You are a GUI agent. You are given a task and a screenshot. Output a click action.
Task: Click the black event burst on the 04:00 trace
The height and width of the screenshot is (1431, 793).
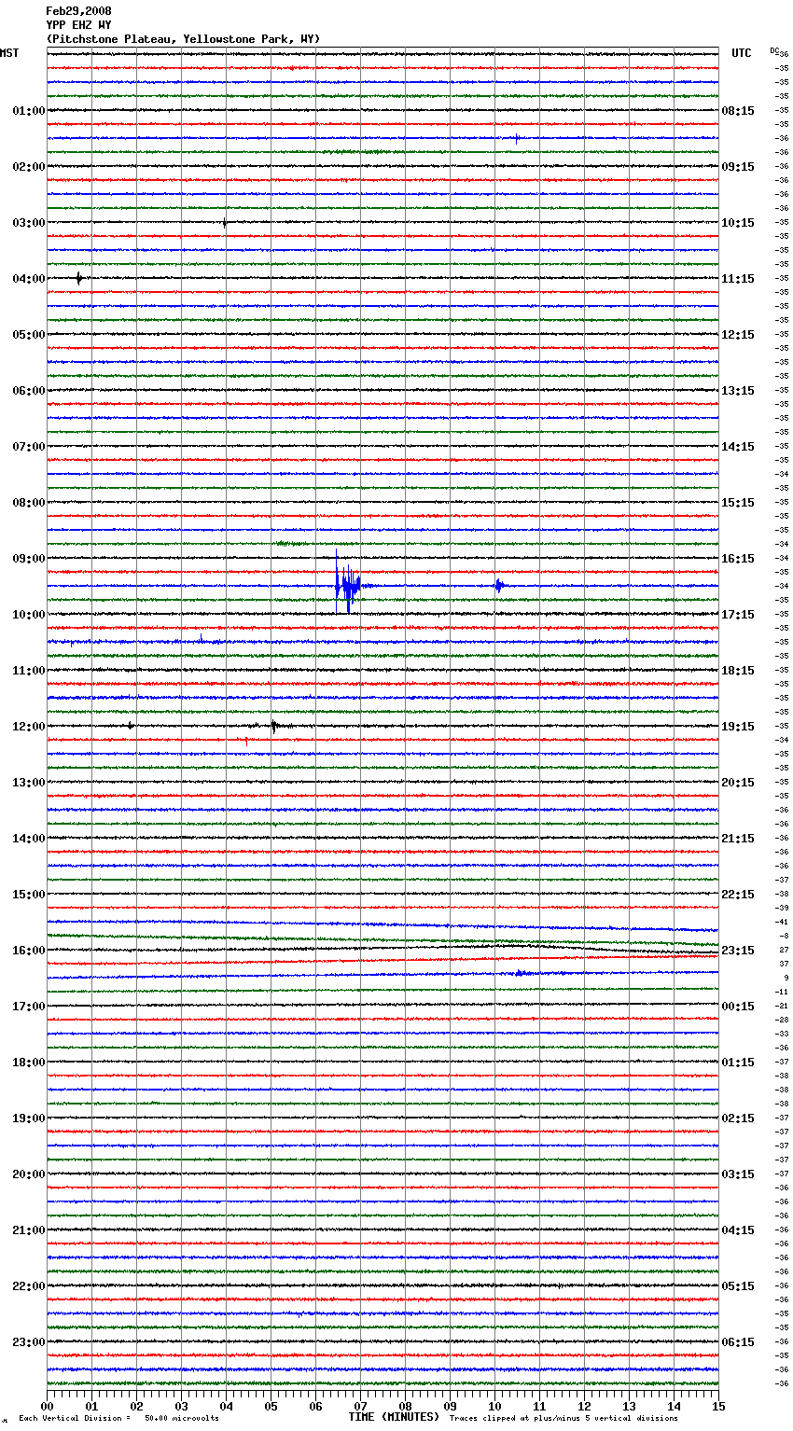pyautogui.click(x=79, y=278)
